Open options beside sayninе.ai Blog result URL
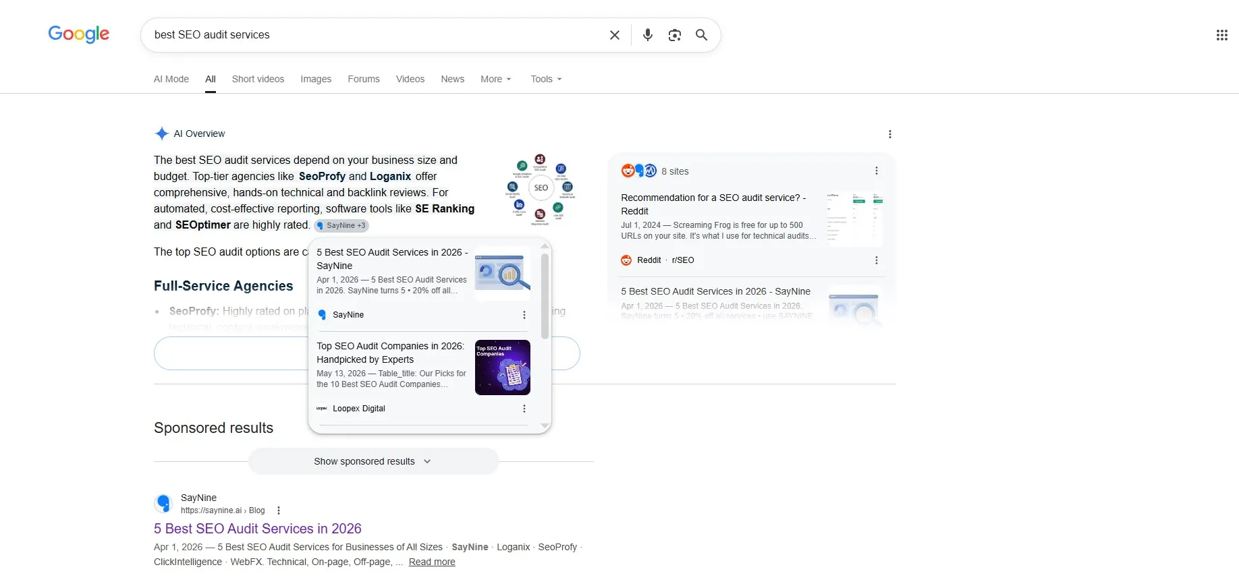Viewport: 1239px width, 588px height. click(x=278, y=510)
